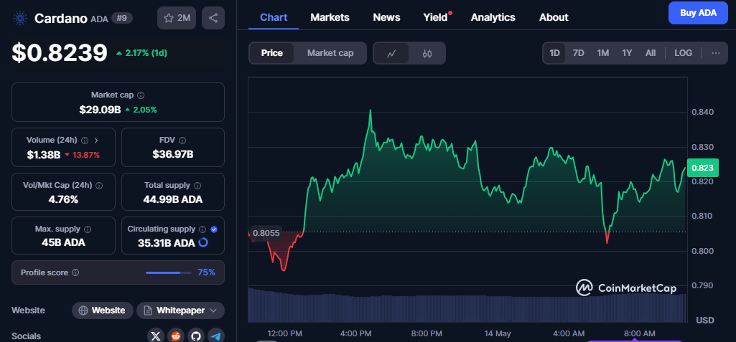The height and width of the screenshot is (342, 736).
Task: Click the 45B ADA max supply value
Action: tap(63, 242)
